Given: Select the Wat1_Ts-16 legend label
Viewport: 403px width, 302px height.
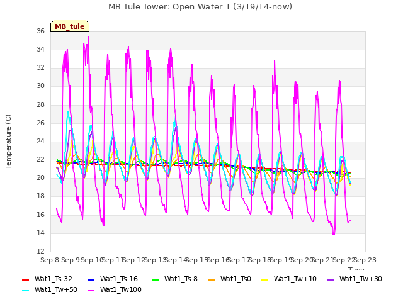Looking at the screenshot, I should (119, 279).
